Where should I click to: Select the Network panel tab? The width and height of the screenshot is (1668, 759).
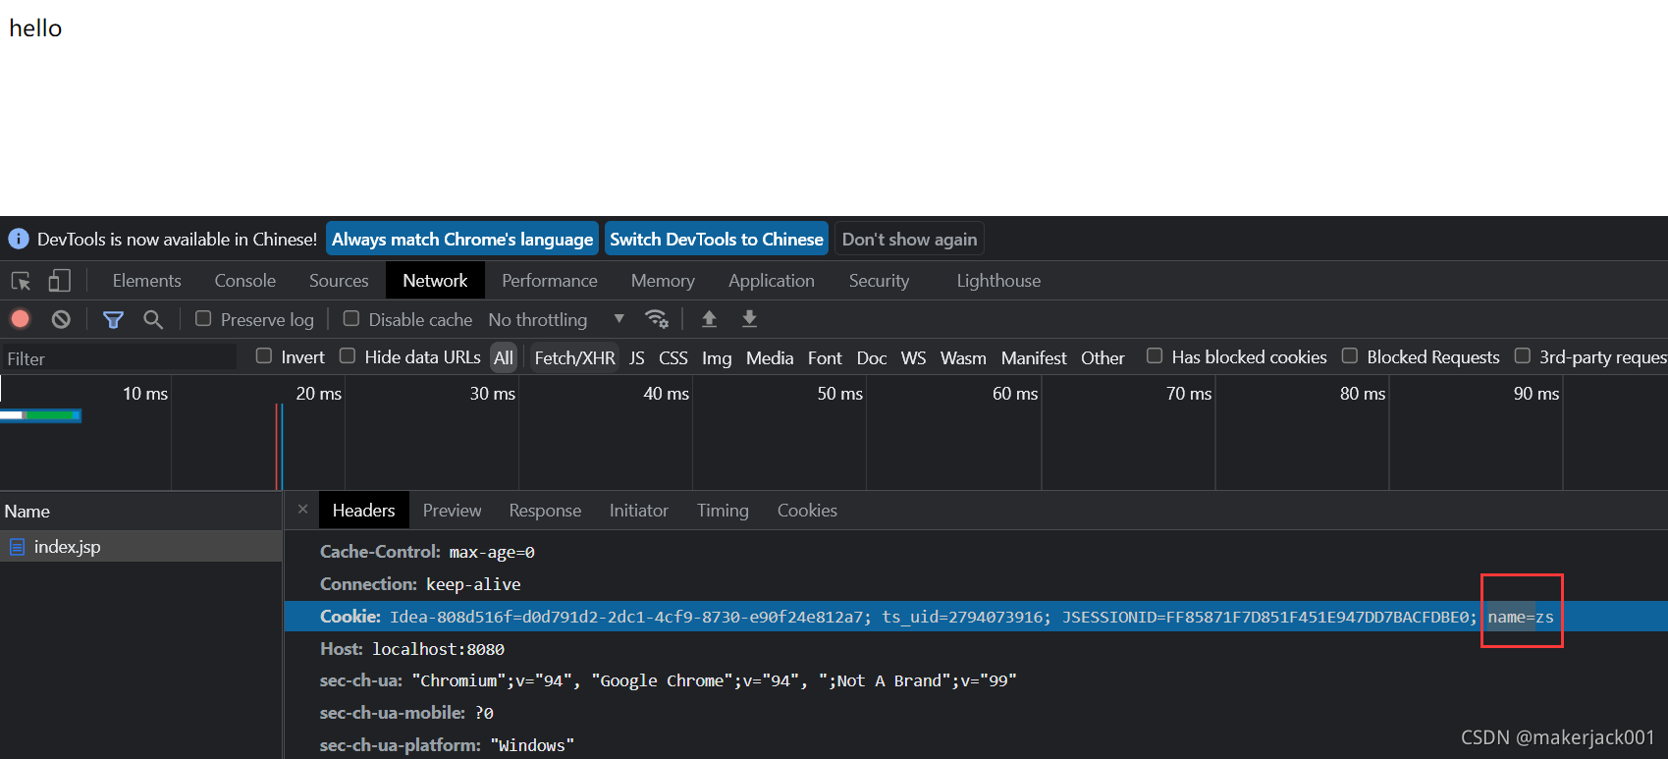point(435,281)
